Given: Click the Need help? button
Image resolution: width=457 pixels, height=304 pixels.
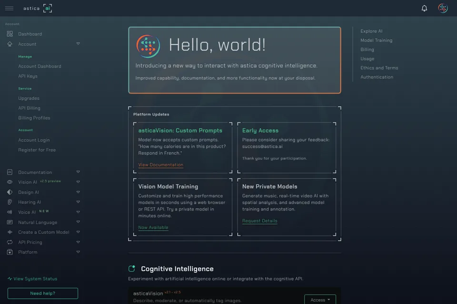Looking at the screenshot, I should click(42, 293).
